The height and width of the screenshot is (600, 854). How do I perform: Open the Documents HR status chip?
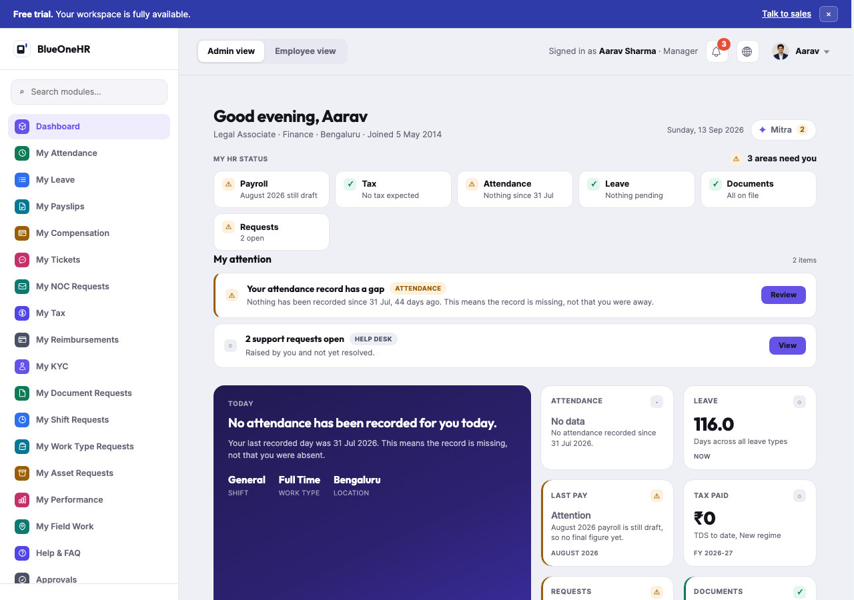[759, 189]
